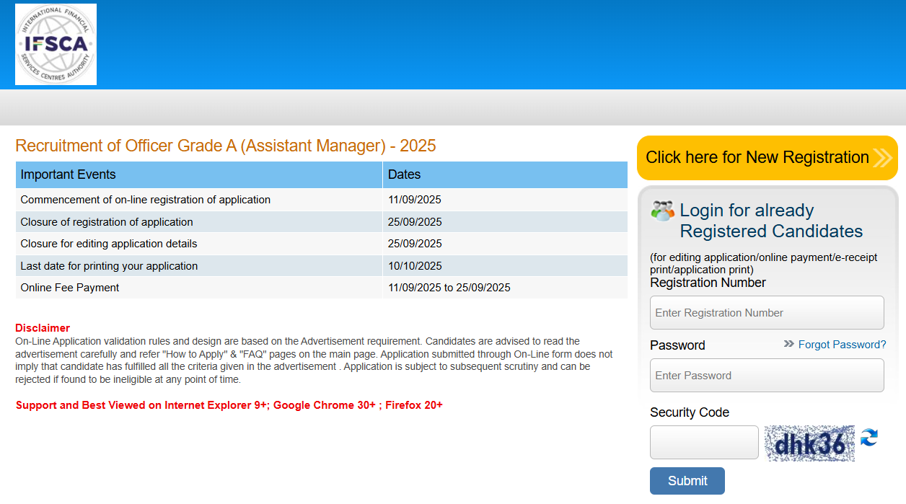Click the double chevron on New Registration

tap(883, 158)
